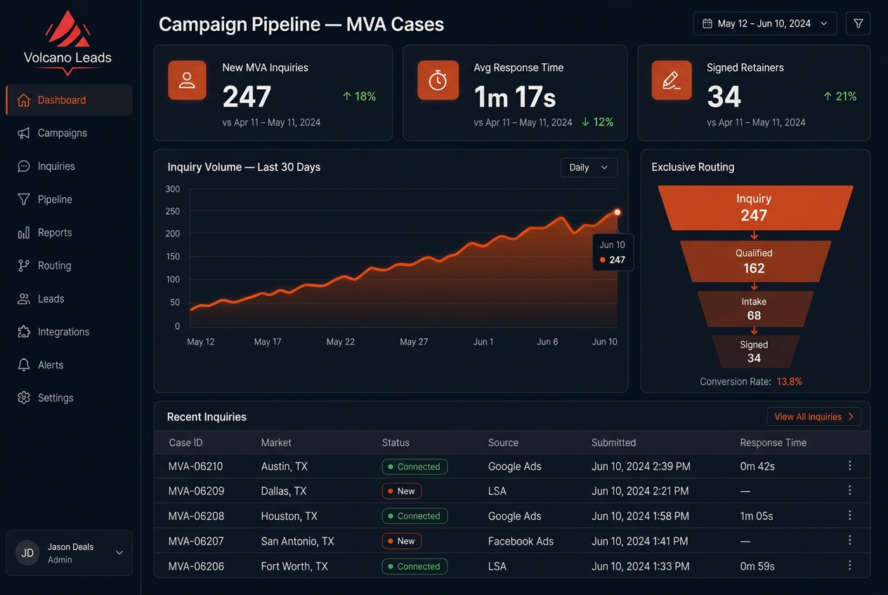Viewport: 888px width, 595px height.
Task: Click the Connected badge for Fort Worth, TX
Action: (414, 566)
